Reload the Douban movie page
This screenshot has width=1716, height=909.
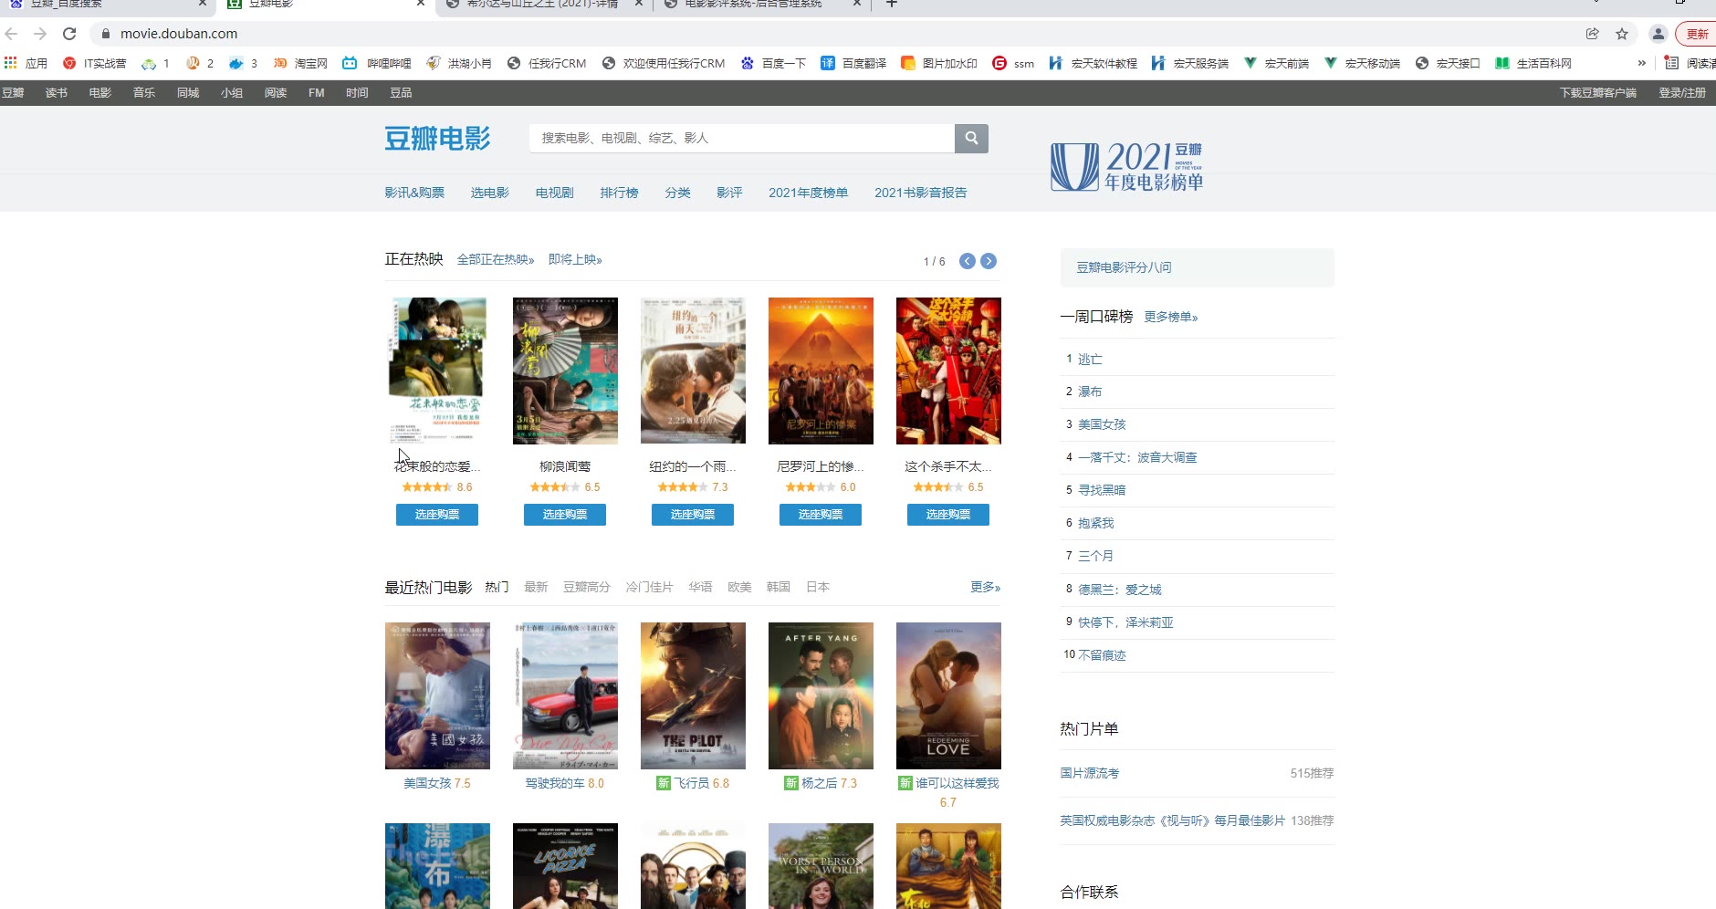tap(69, 34)
